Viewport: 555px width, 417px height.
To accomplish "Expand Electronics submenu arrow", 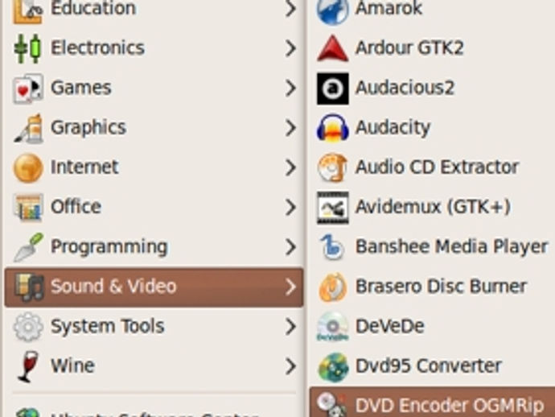I will pyautogui.click(x=290, y=48).
